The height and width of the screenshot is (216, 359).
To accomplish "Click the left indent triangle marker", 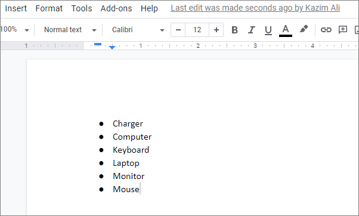I will tap(112, 47).
